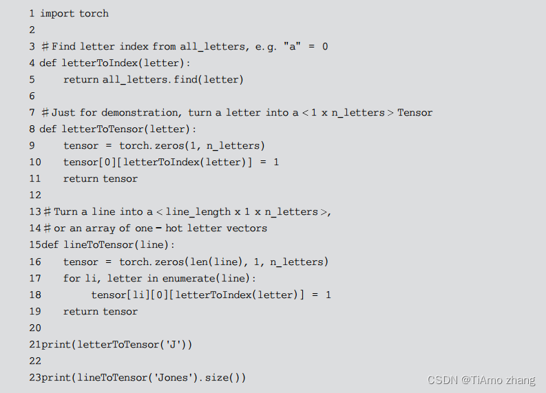Click the 'tensor[0][letterToIndex(letter)] = 1' line
Viewport: 546px width, 393px height.
171,162
